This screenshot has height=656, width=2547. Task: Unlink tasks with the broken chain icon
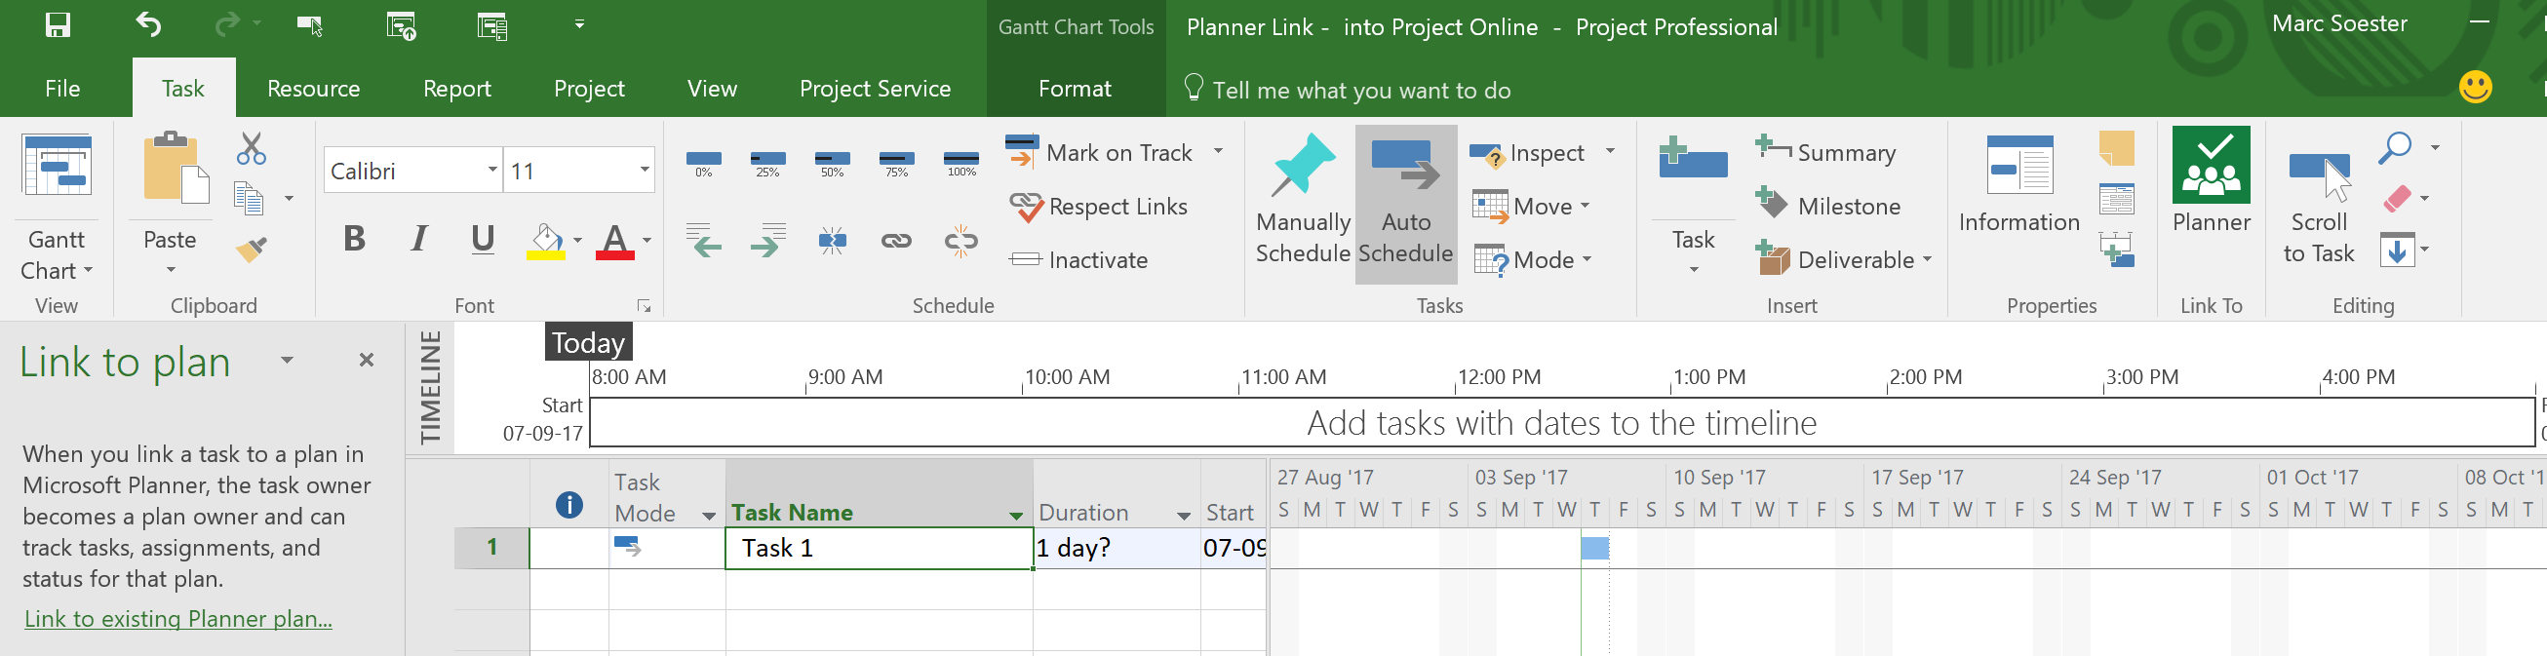pyautogui.click(x=961, y=240)
